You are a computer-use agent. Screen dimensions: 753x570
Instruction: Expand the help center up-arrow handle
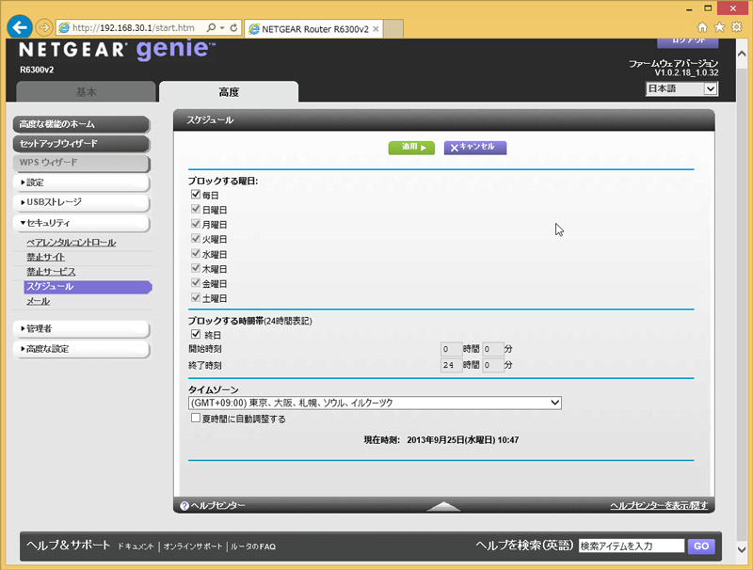(444, 507)
